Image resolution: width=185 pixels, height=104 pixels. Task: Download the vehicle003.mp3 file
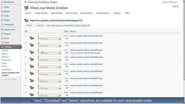click(79, 53)
